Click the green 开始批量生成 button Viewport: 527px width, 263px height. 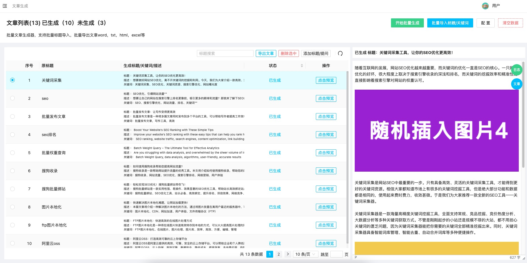407,23
